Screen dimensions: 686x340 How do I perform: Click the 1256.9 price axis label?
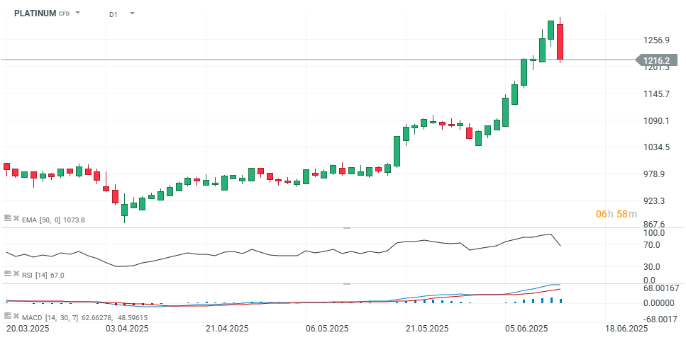click(x=657, y=40)
